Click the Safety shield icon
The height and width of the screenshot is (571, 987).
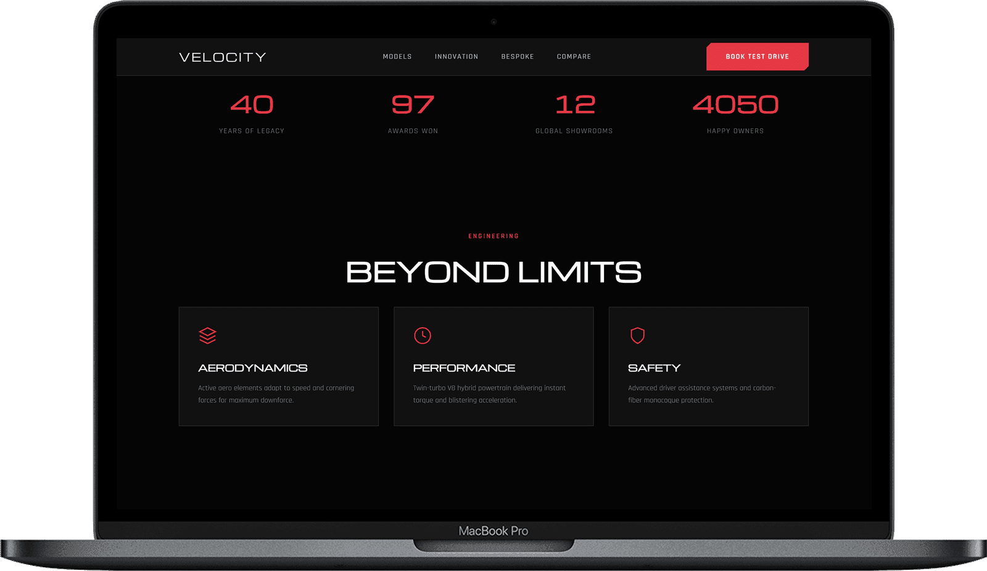click(637, 336)
